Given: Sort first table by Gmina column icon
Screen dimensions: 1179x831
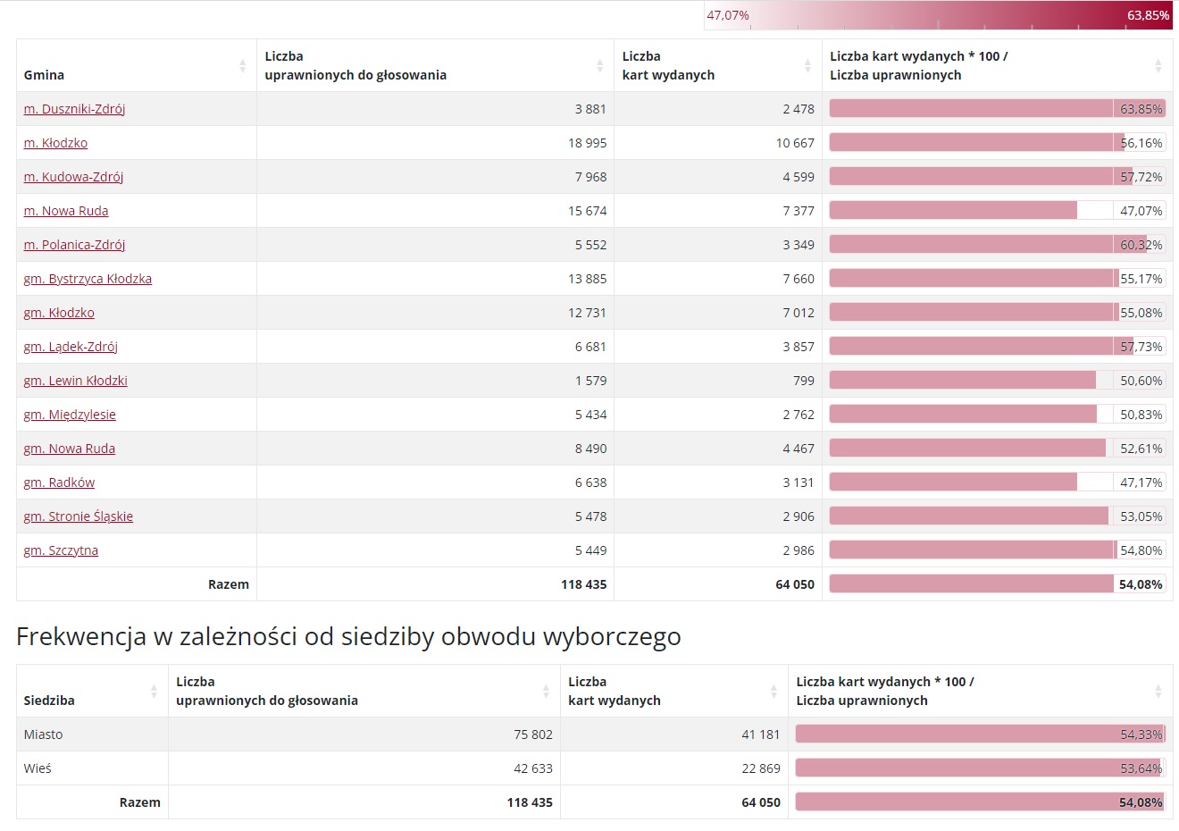Looking at the screenshot, I should click(242, 66).
